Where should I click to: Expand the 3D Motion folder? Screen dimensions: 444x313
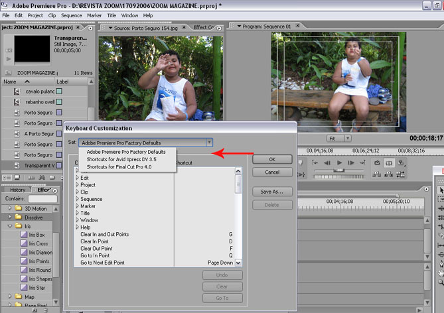11,209
